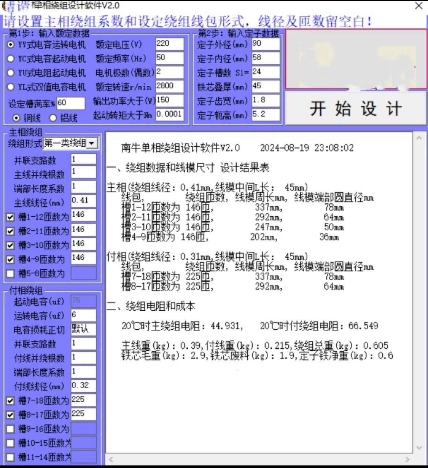Close the application window
This screenshot has height=468, width=428.
click(418, 6)
